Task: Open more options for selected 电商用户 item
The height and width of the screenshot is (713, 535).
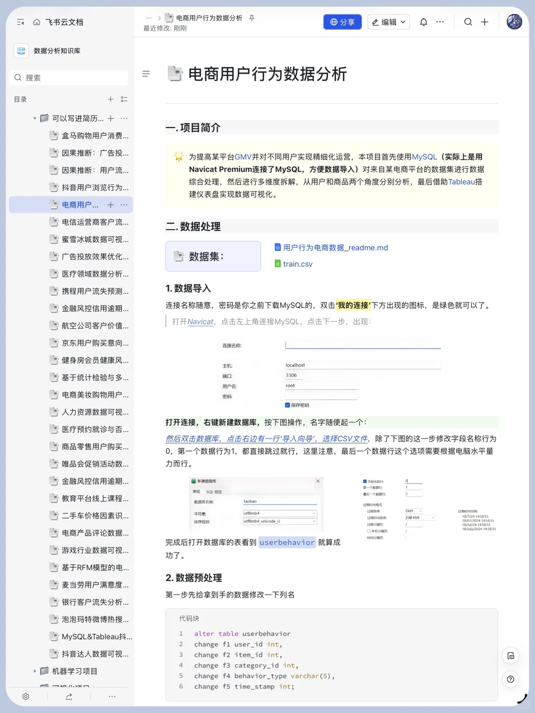Action: [x=124, y=205]
